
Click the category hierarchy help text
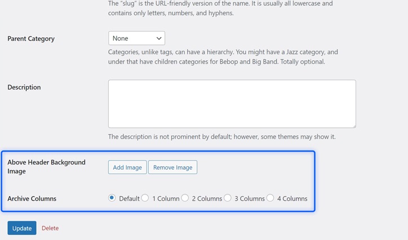(223, 57)
